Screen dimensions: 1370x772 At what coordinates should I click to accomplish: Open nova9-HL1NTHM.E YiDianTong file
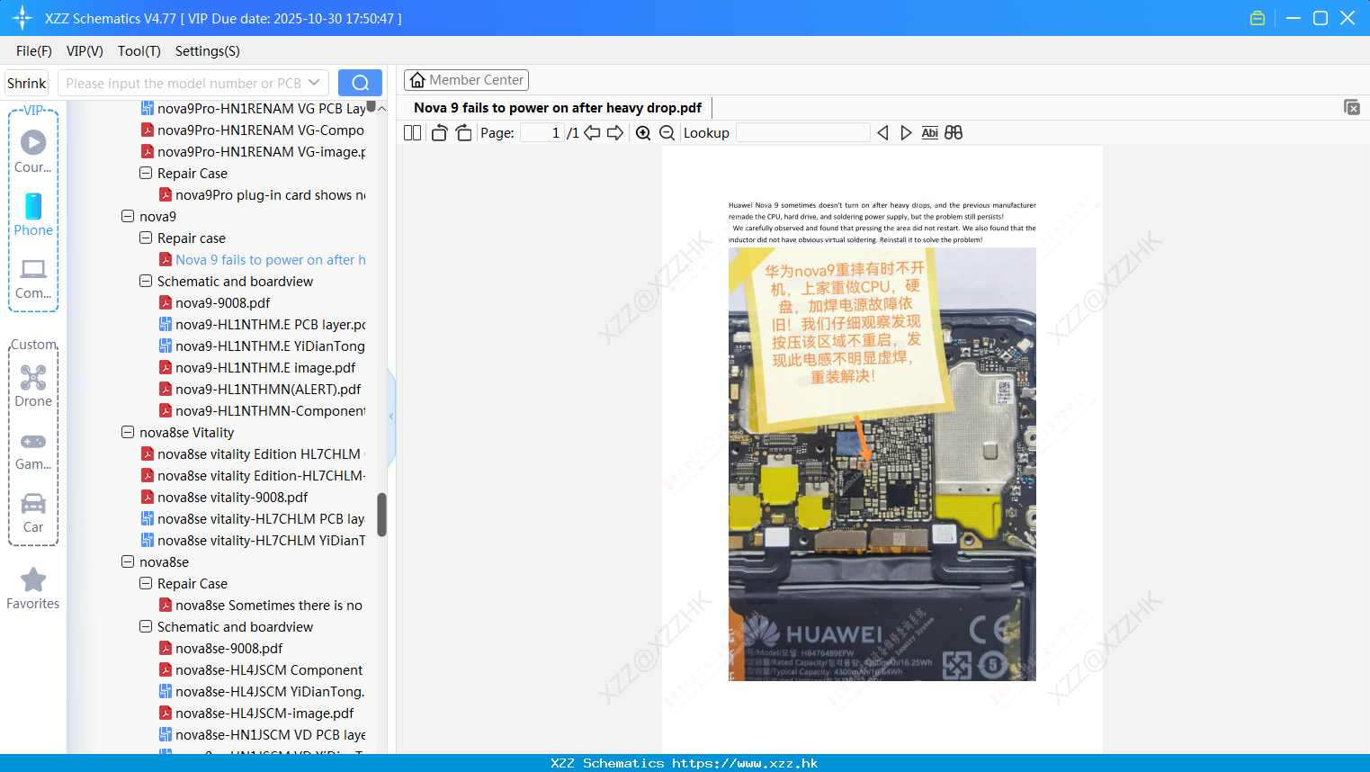270,346
